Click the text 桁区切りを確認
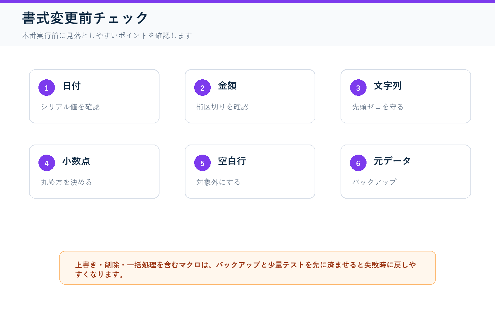 pyautogui.click(x=222, y=107)
